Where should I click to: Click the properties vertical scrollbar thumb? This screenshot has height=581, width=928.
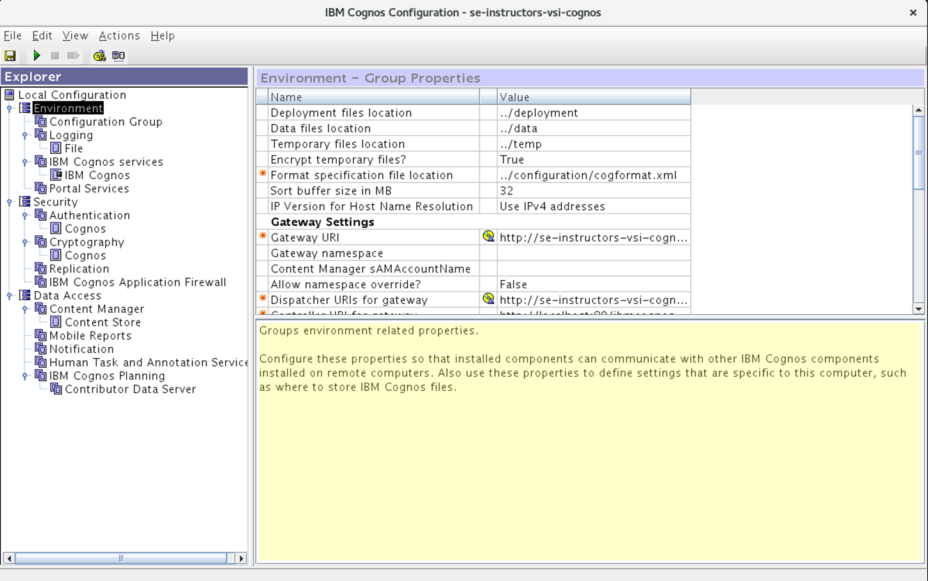918,153
